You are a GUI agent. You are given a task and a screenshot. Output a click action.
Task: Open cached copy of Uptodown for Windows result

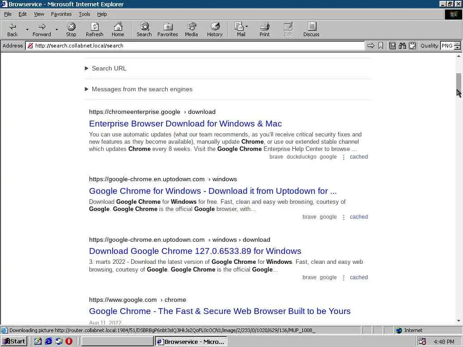[x=359, y=217]
